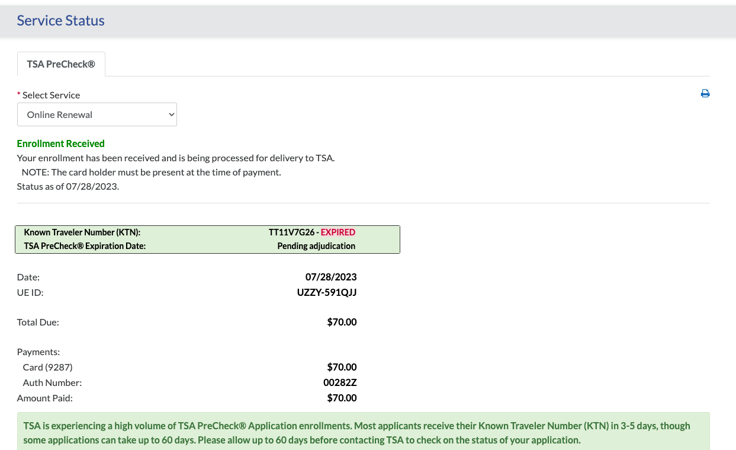Click the high volume notice banner text
The height and width of the screenshot is (450, 736).
coord(356,433)
